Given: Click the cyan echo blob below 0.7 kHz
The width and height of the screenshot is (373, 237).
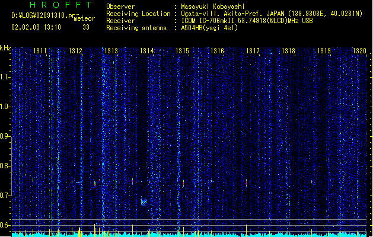Looking at the screenshot, I should 144,202.
